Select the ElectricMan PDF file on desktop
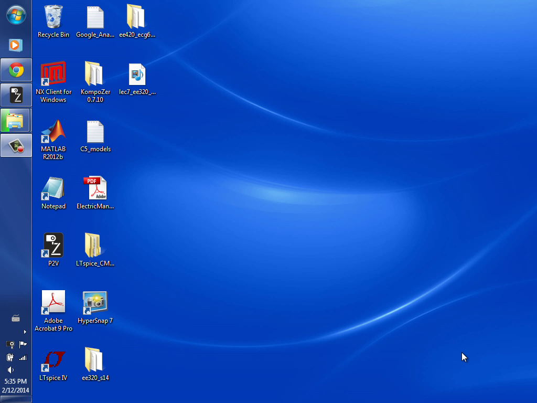 pyautogui.click(x=95, y=189)
